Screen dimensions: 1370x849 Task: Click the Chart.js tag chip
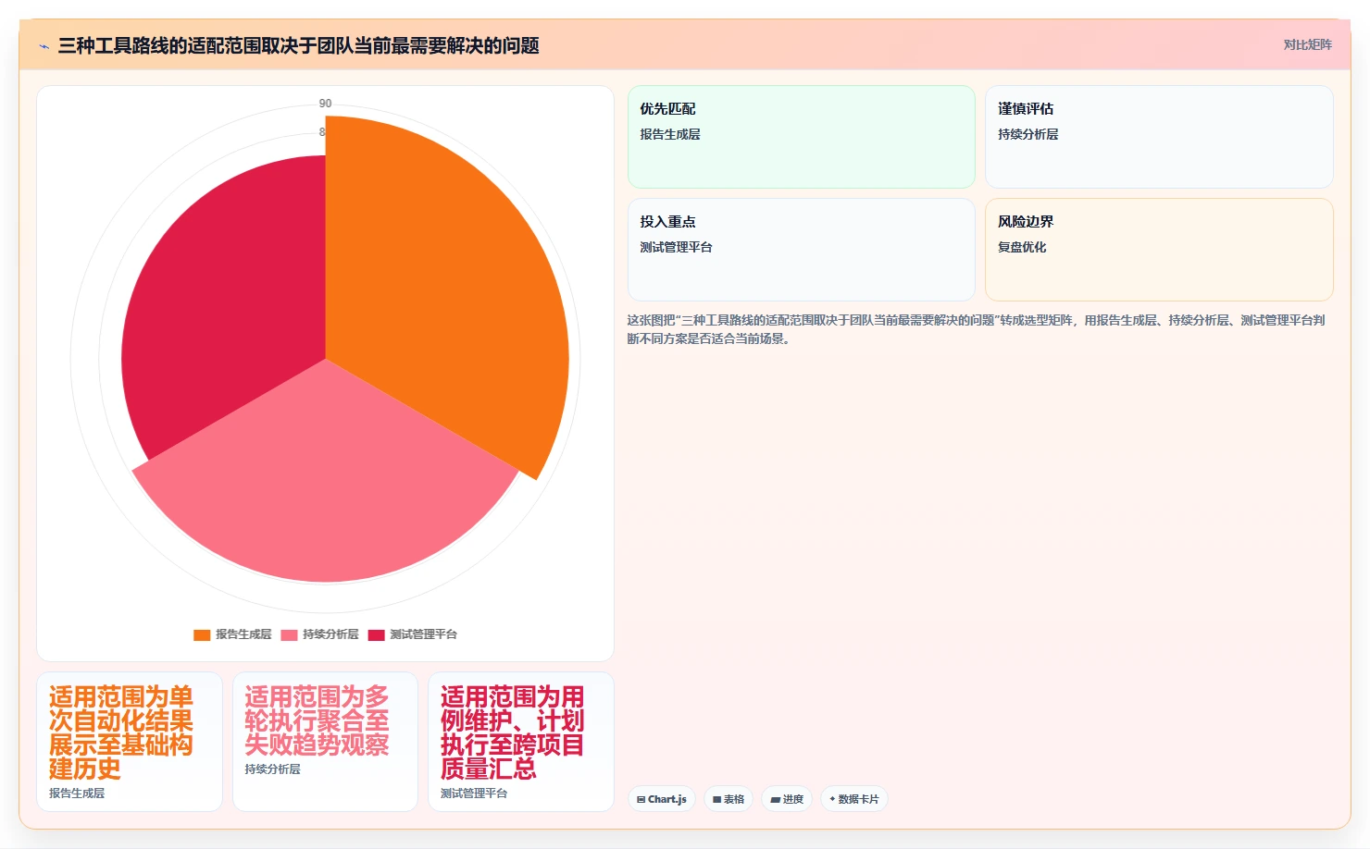[x=662, y=799]
